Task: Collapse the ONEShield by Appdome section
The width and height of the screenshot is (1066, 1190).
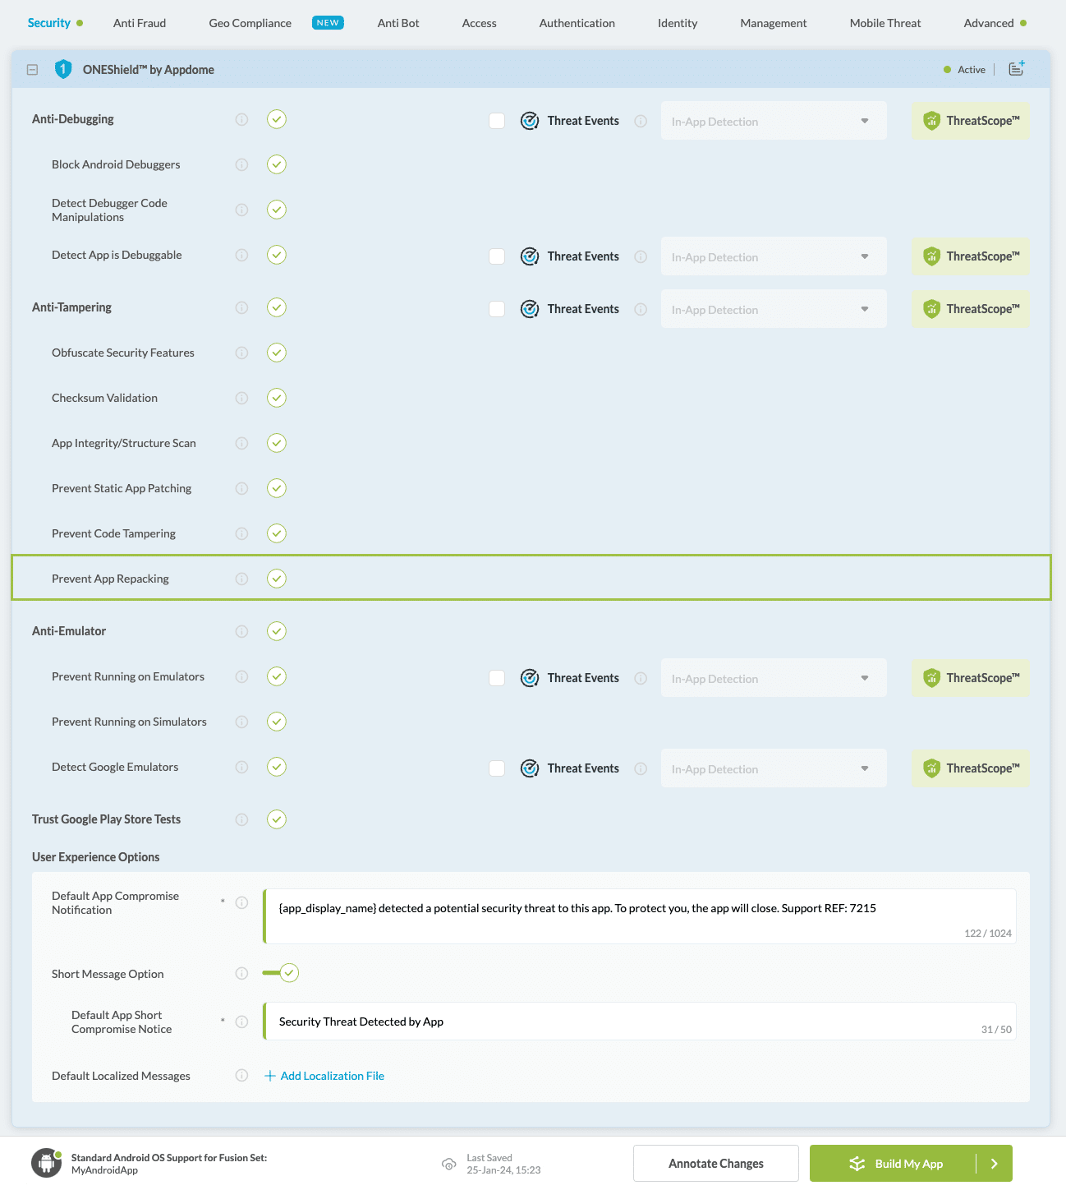Action: tap(32, 70)
